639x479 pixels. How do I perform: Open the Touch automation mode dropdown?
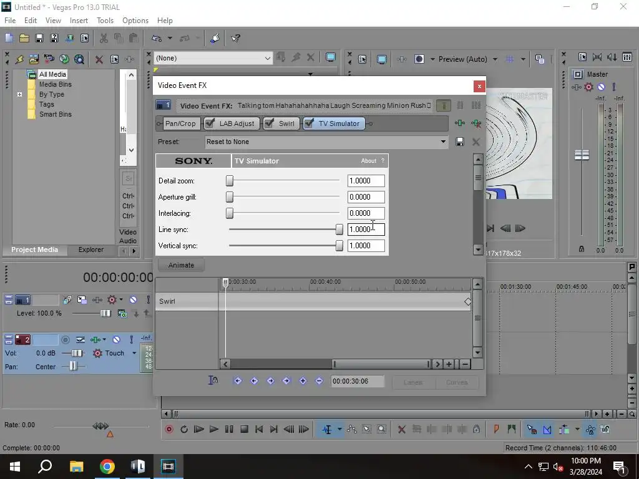(134, 353)
